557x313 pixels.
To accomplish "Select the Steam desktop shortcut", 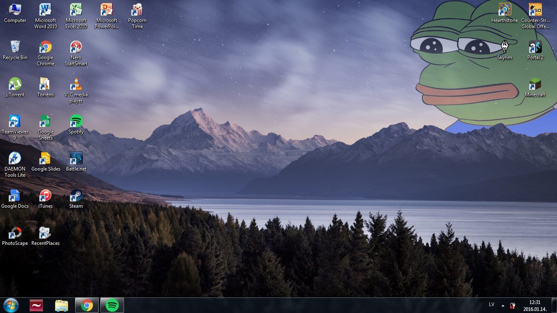I will [x=76, y=199].
